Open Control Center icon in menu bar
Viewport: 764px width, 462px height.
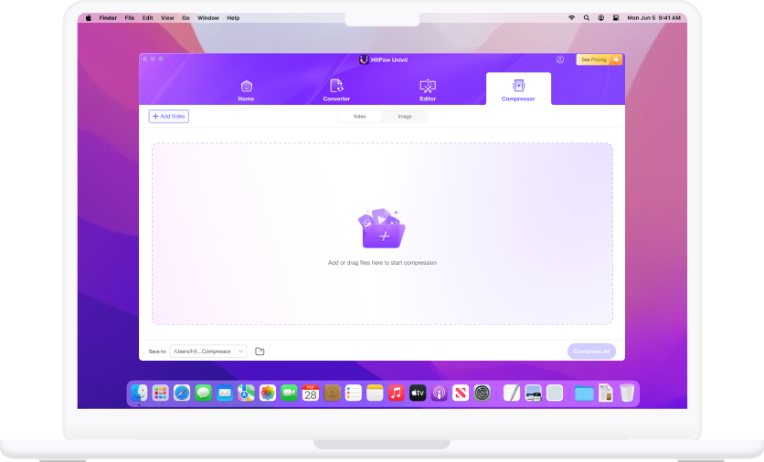coord(616,18)
